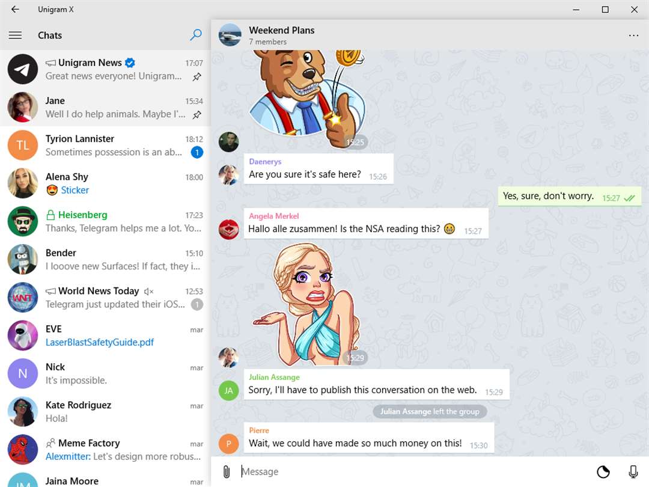
Task: Click the Julian Assange sender name
Action: (x=274, y=377)
